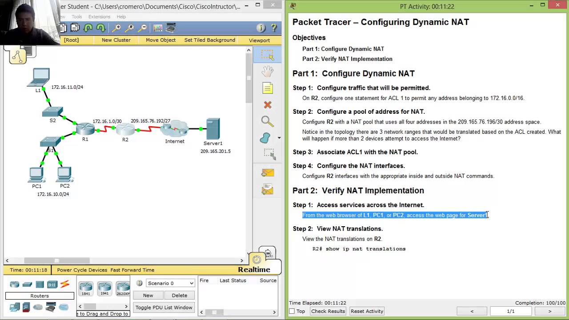569x320 pixels.
Task: Click the Reset Activity button
Action: pyautogui.click(x=367, y=311)
